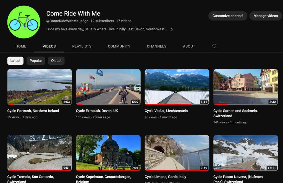Click the green bicycle channel avatar

24,22
